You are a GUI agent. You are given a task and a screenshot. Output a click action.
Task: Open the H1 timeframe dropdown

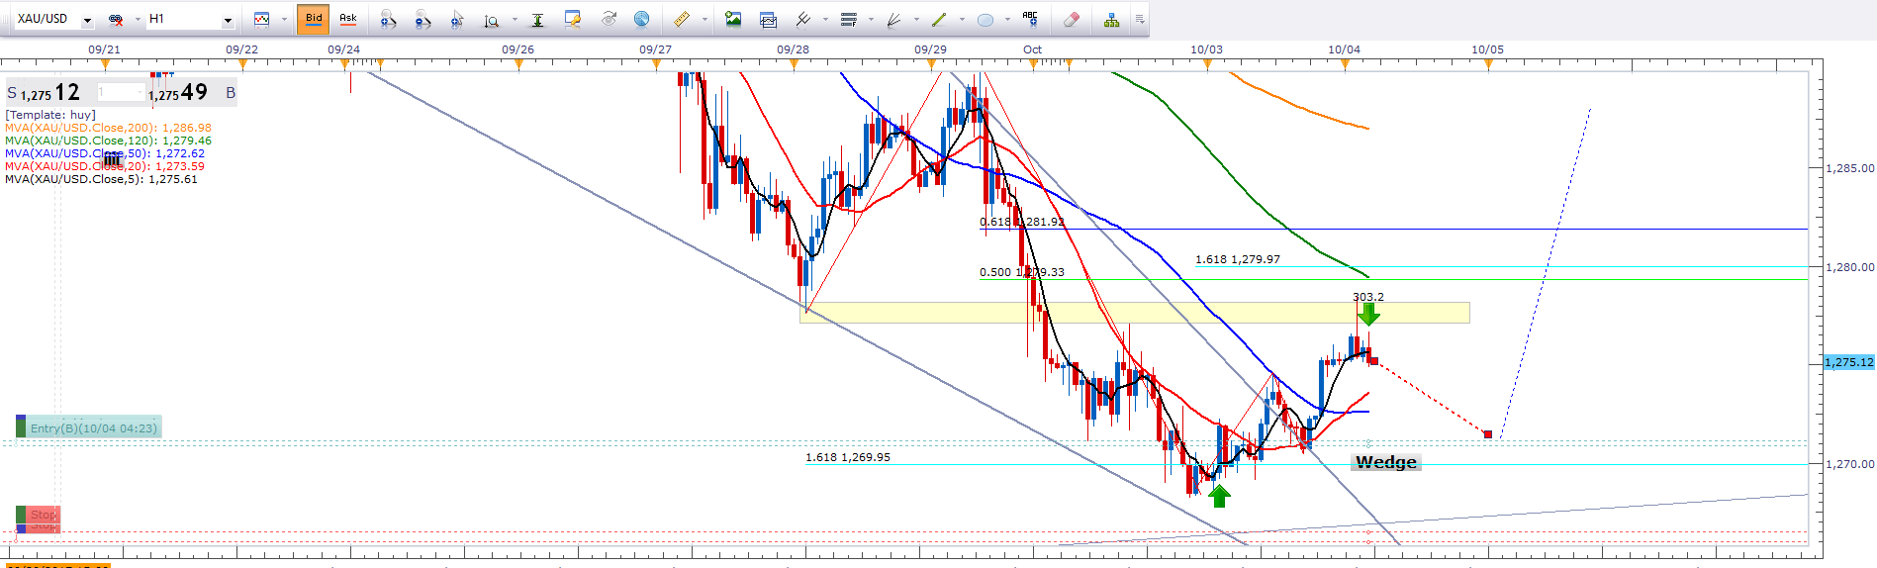coord(228,20)
